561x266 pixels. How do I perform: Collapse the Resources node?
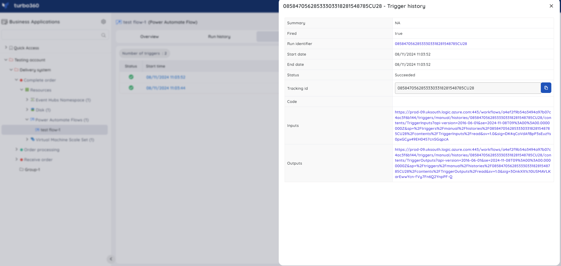[x=22, y=89]
